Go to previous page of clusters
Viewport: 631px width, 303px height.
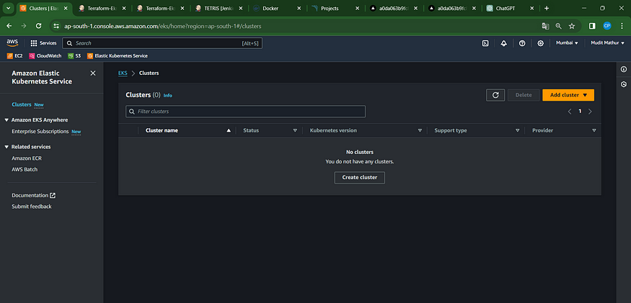[570, 112]
